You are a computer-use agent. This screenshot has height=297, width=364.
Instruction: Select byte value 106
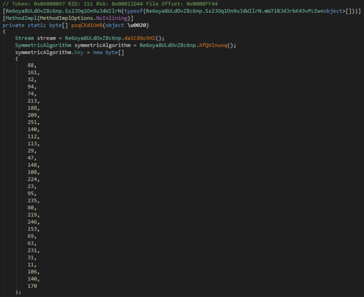click(x=32, y=272)
